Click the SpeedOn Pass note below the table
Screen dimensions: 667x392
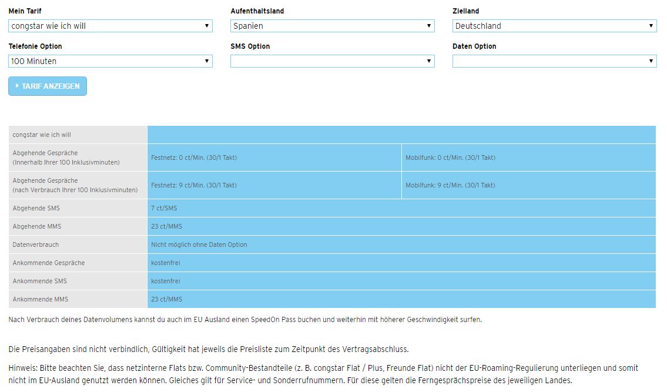coord(245,320)
